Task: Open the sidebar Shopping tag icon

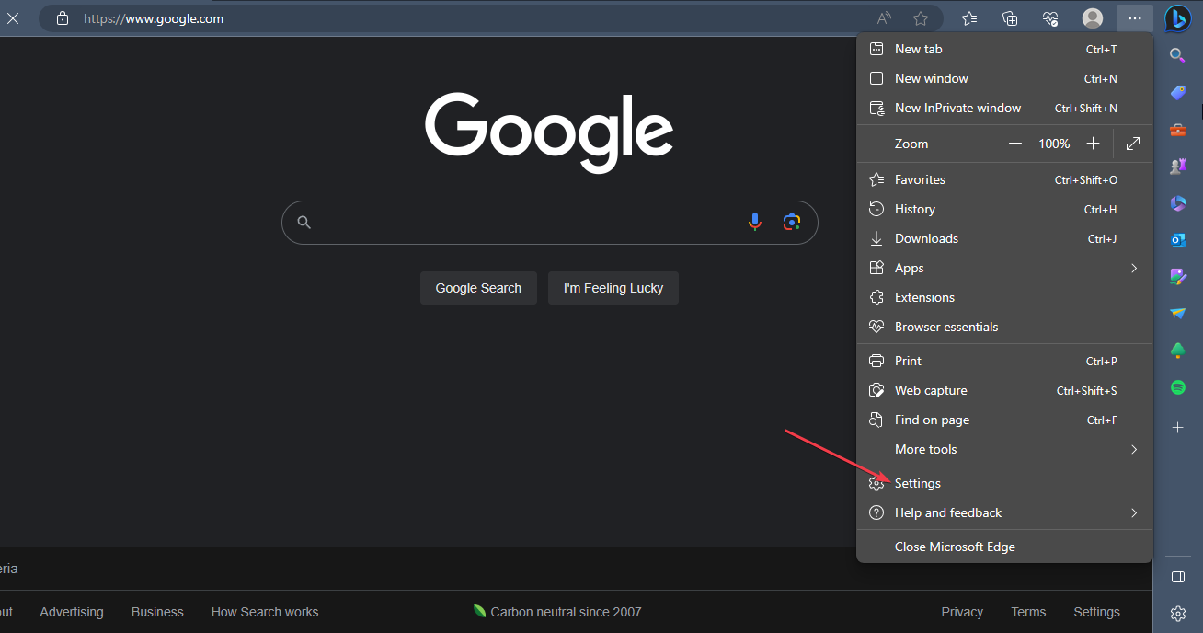Action: tap(1177, 93)
